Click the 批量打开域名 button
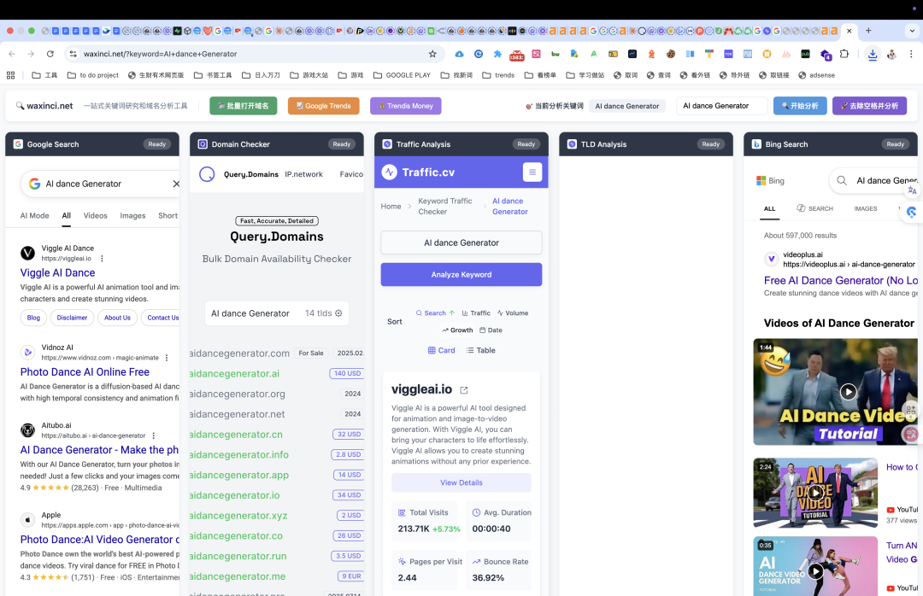The width and height of the screenshot is (923, 596). [243, 106]
